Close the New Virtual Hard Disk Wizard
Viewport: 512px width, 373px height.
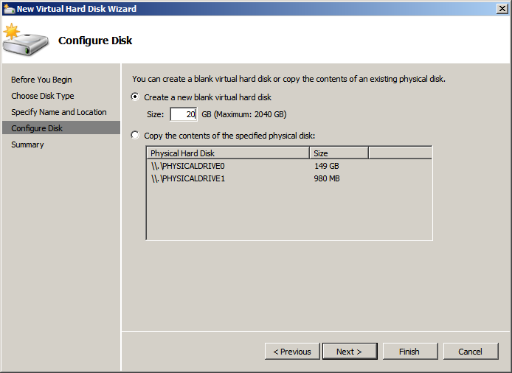tap(502, 8)
